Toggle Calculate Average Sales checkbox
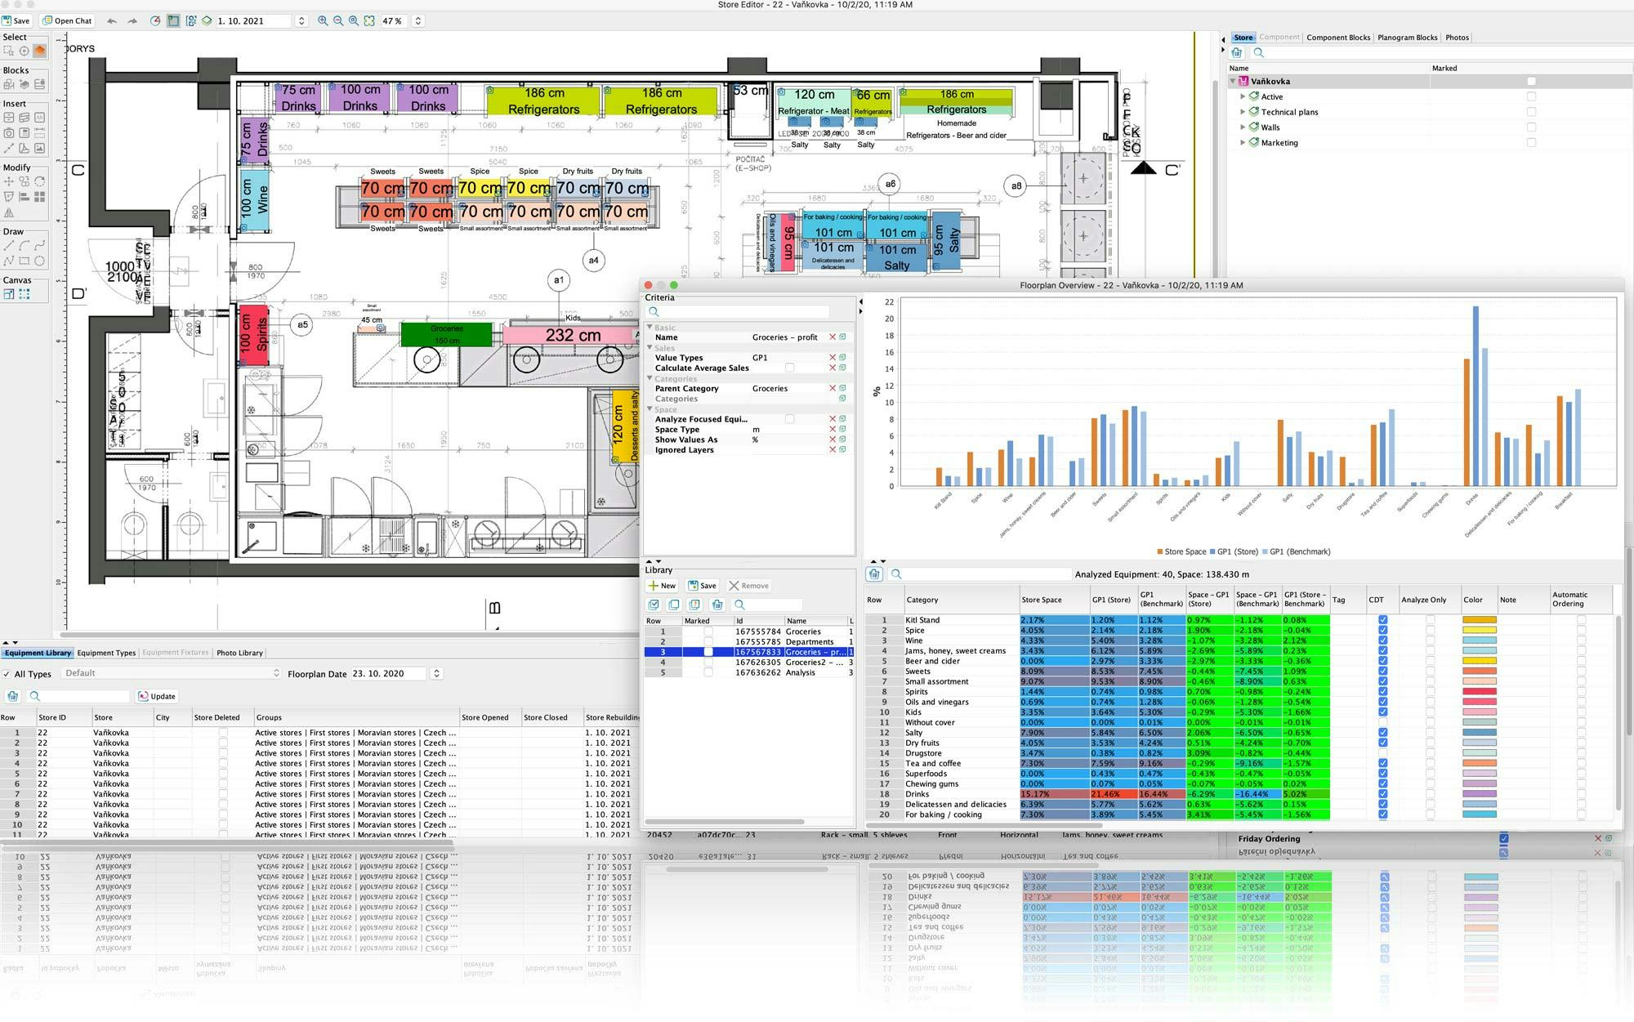This screenshot has height=1022, width=1634. (x=789, y=368)
